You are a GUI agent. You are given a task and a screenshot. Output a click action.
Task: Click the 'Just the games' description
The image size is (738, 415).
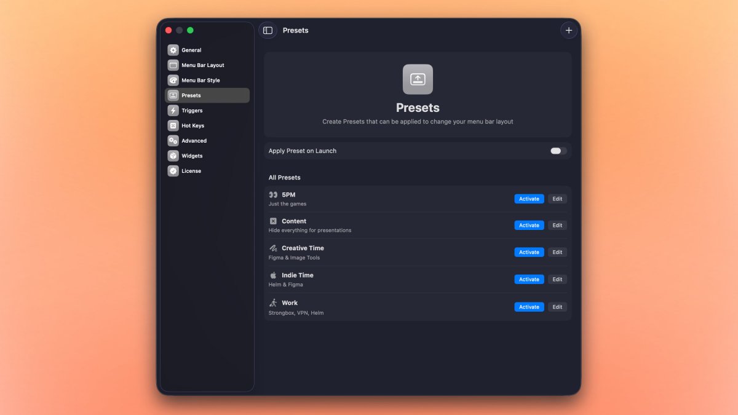(287, 204)
